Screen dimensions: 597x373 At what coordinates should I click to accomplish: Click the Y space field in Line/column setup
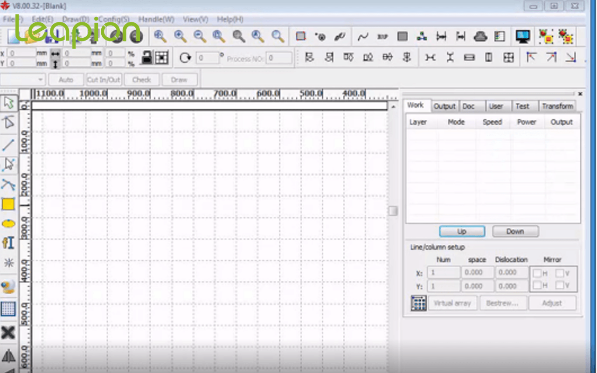(477, 286)
